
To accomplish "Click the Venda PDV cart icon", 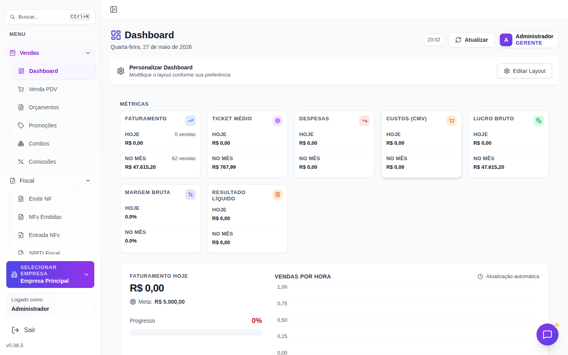I will point(21,89).
